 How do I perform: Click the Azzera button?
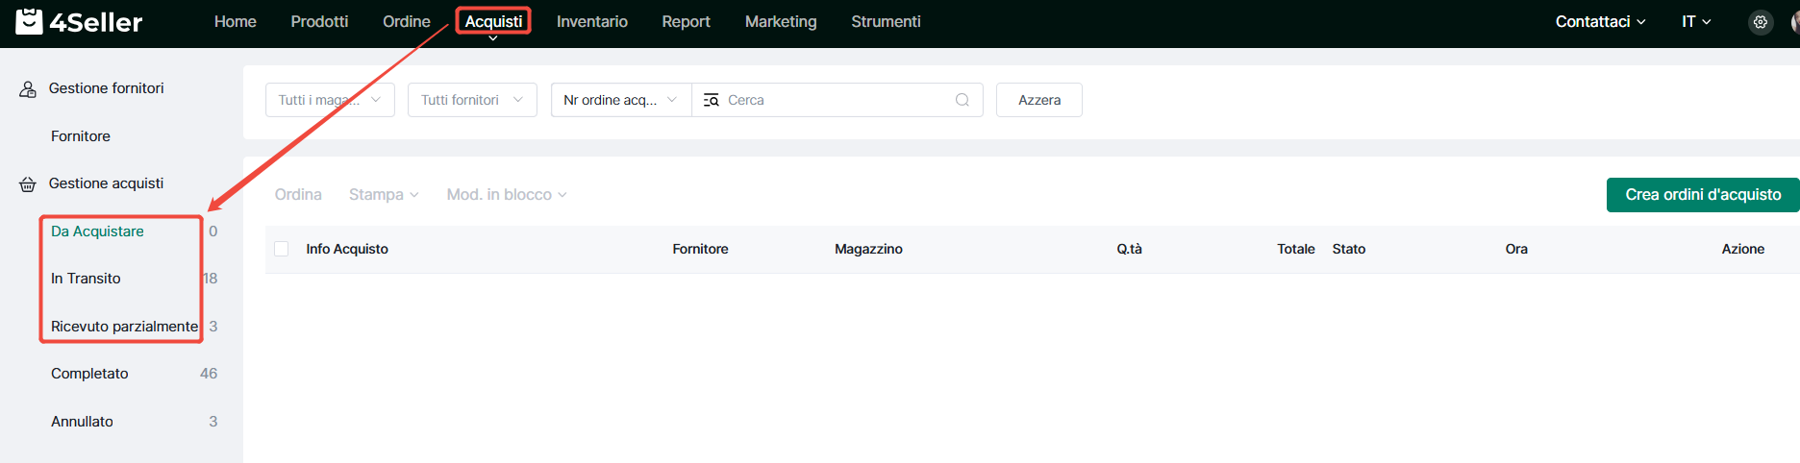tap(1038, 100)
